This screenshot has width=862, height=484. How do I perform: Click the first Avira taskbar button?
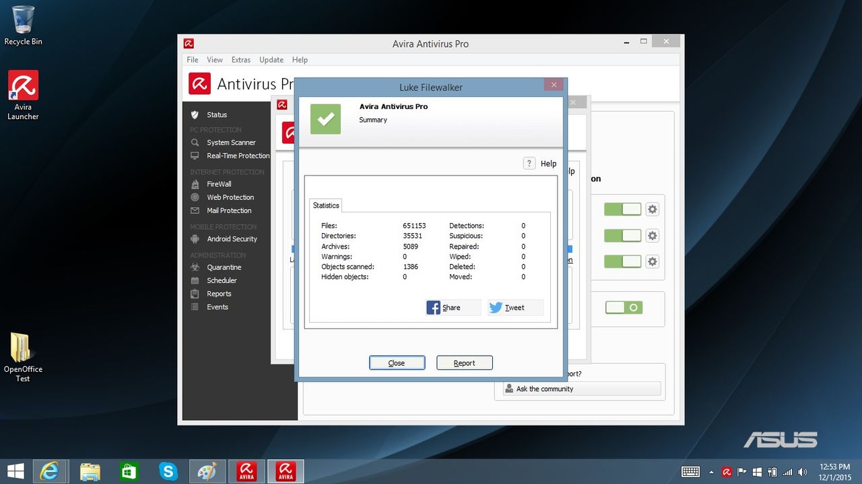pyautogui.click(x=246, y=471)
